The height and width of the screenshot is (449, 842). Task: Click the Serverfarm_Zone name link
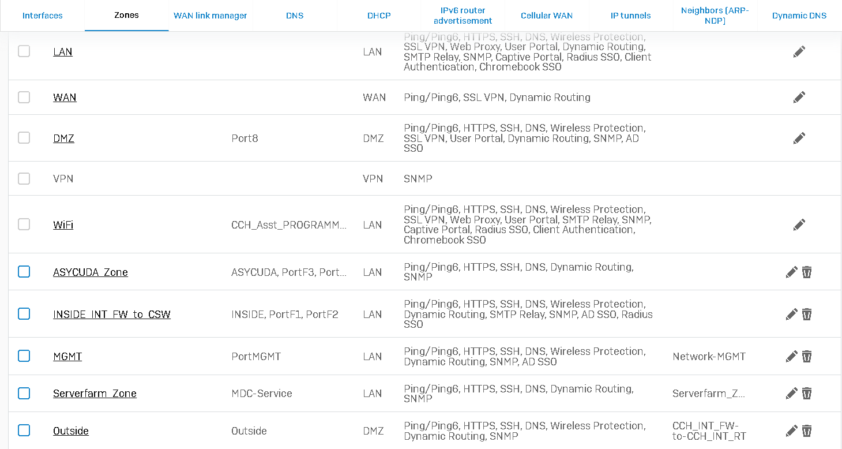[x=95, y=394]
